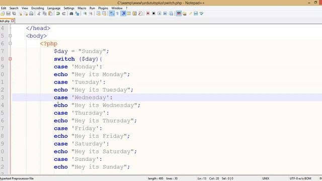Click the 'length : 495' status bar entry
The width and height of the screenshot is (322, 181).
[155, 178]
